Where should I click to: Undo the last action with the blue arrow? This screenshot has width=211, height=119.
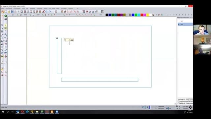pyautogui.click(x=46, y=12)
